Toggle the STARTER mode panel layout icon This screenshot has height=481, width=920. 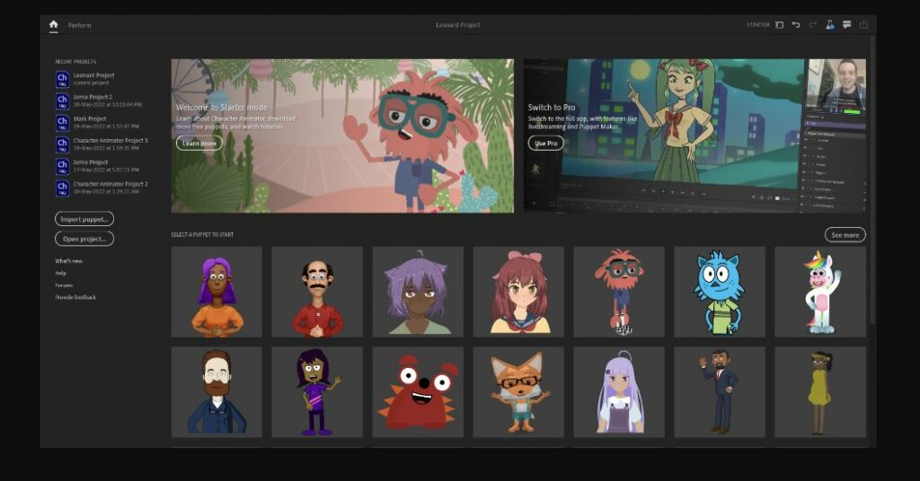pyautogui.click(x=779, y=25)
